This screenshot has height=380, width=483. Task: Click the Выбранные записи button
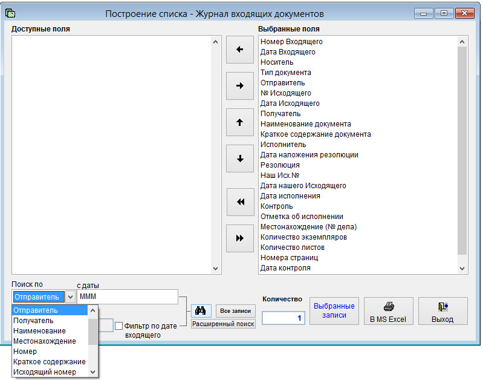tap(334, 311)
